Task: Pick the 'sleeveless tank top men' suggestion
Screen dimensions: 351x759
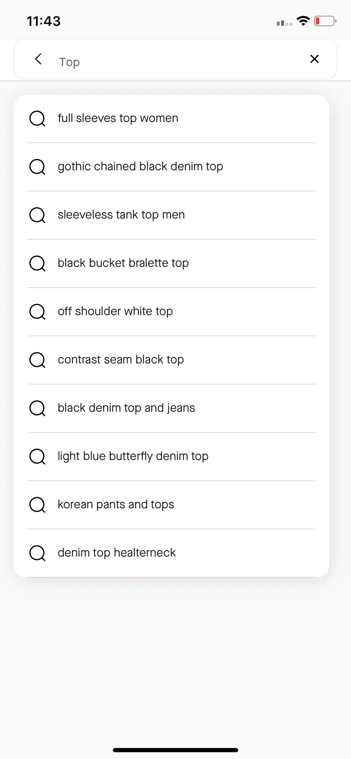Action: click(171, 215)
